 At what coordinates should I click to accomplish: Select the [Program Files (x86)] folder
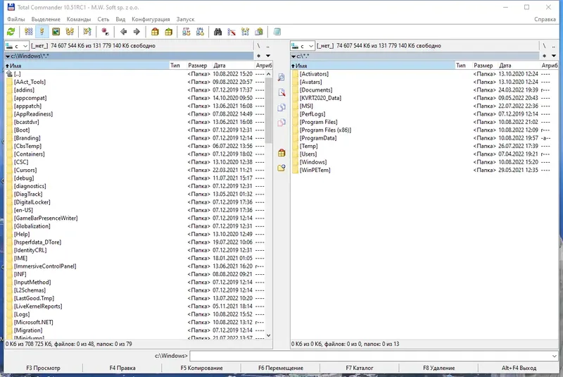coord(325,130)
